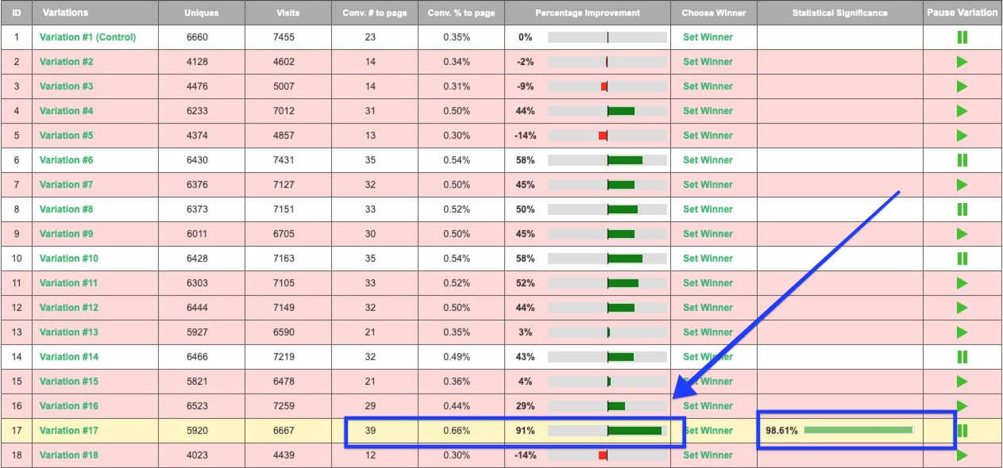Pause Variation #1 (Control)

[962, 37]
